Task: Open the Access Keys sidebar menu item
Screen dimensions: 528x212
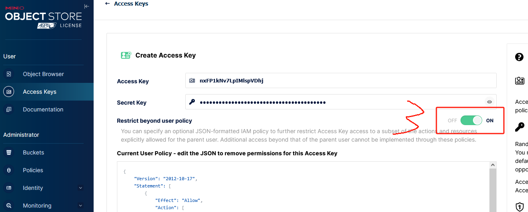Action: tap(39, 92)
